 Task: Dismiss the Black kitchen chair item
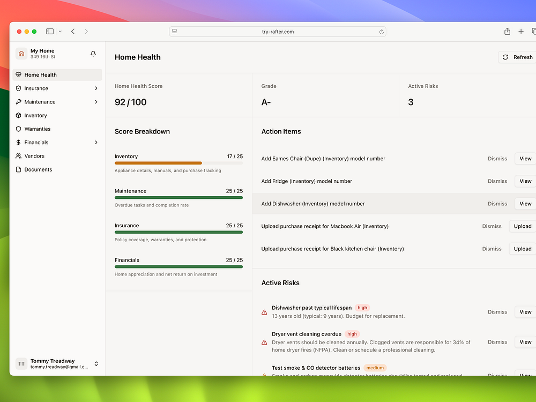[x=492, y=249]
